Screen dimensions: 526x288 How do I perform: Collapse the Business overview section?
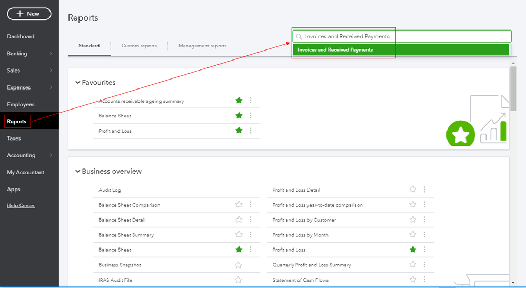78,171
